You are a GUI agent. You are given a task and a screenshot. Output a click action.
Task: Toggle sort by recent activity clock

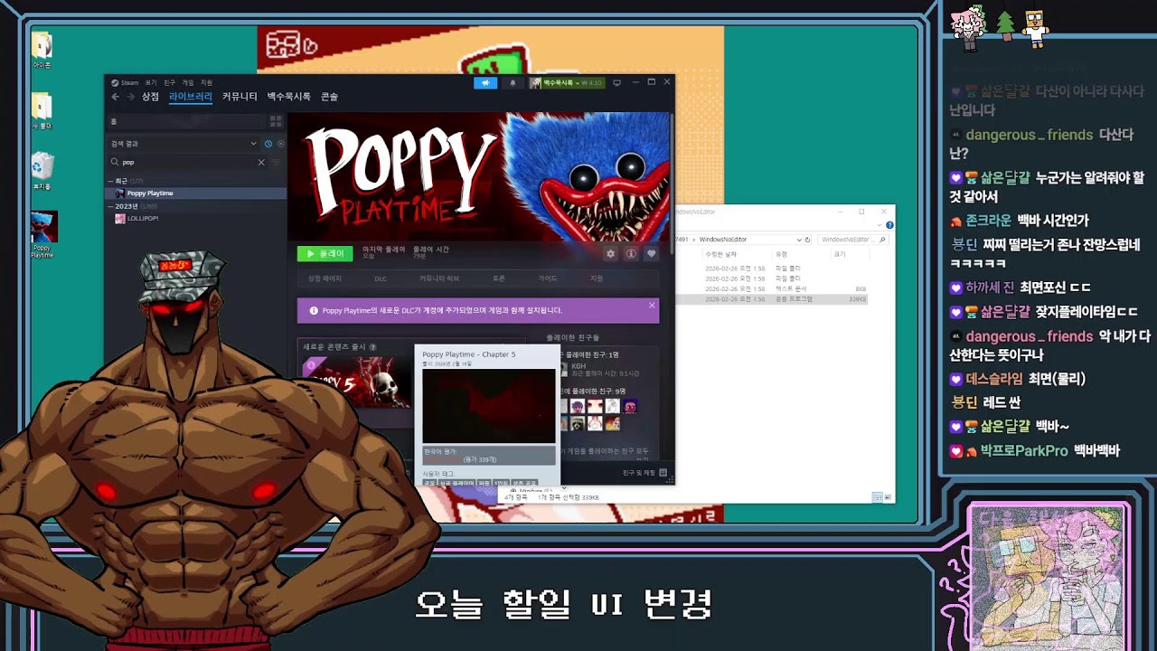[x=268, y=144]
